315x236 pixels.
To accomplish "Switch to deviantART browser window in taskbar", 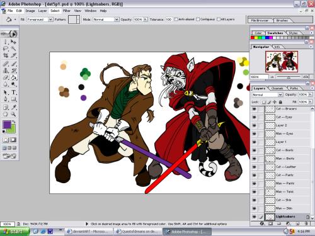I will 89,232.
